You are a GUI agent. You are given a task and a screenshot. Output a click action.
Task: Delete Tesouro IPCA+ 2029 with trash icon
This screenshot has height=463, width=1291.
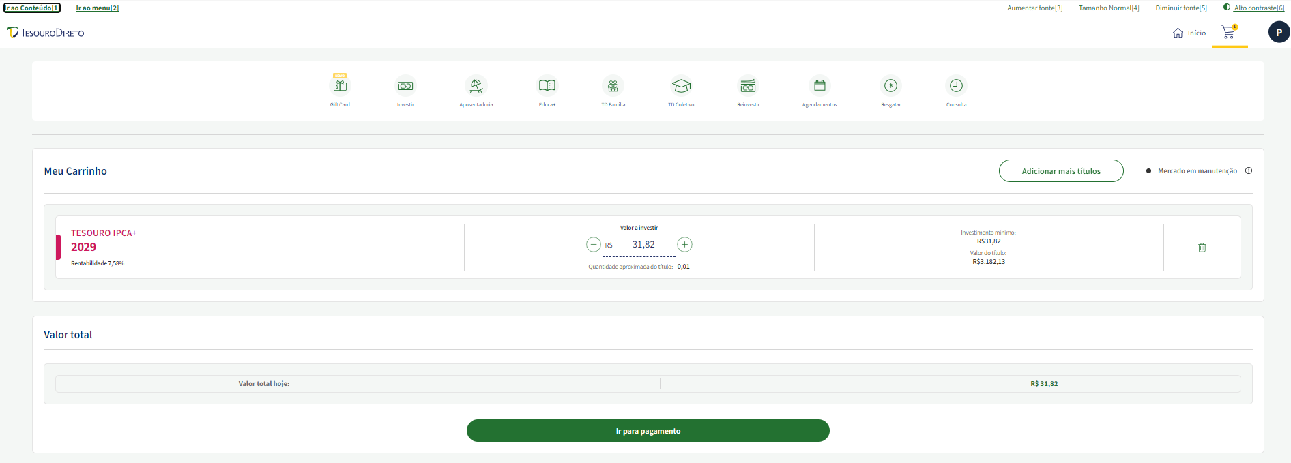(x=1202, y=248)
